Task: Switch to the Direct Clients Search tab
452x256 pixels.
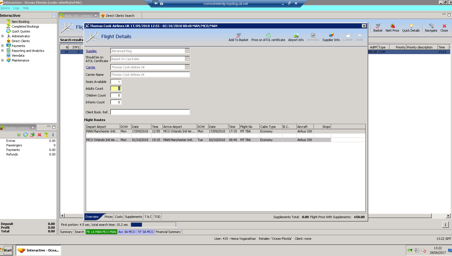Action: click(x=120, y=16)
